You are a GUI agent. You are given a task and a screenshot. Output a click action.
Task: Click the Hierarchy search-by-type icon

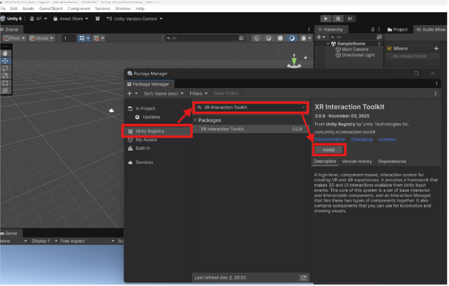coord(379,37)
